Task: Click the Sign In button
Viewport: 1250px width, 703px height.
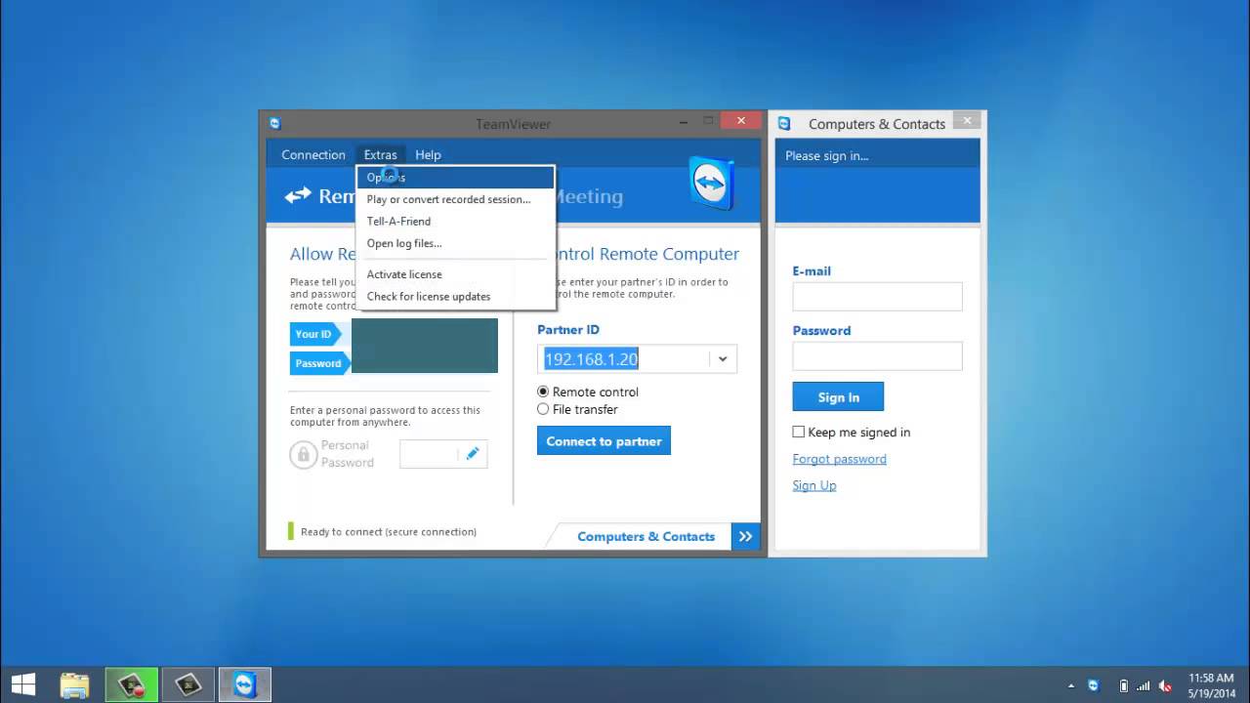Action: [x=839, y=396]
